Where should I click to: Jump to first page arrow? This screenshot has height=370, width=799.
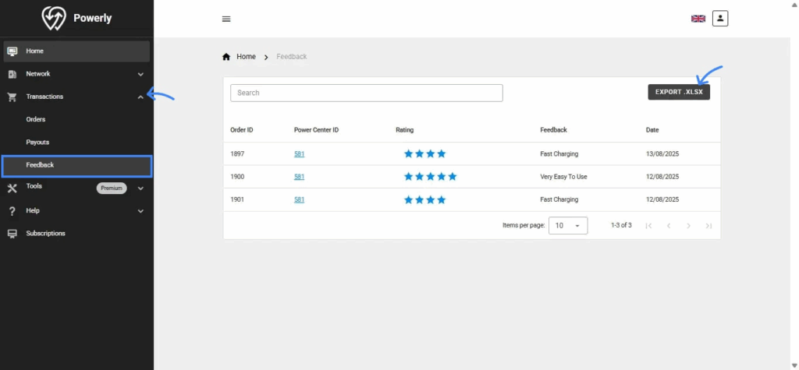pos(648,226)
